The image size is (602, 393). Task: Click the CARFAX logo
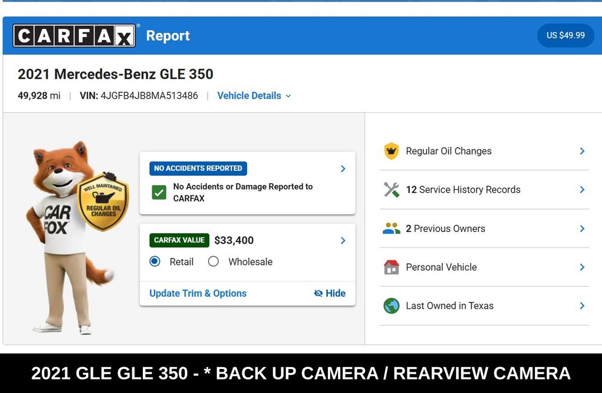pyautogui.click(x=74, y=36)
